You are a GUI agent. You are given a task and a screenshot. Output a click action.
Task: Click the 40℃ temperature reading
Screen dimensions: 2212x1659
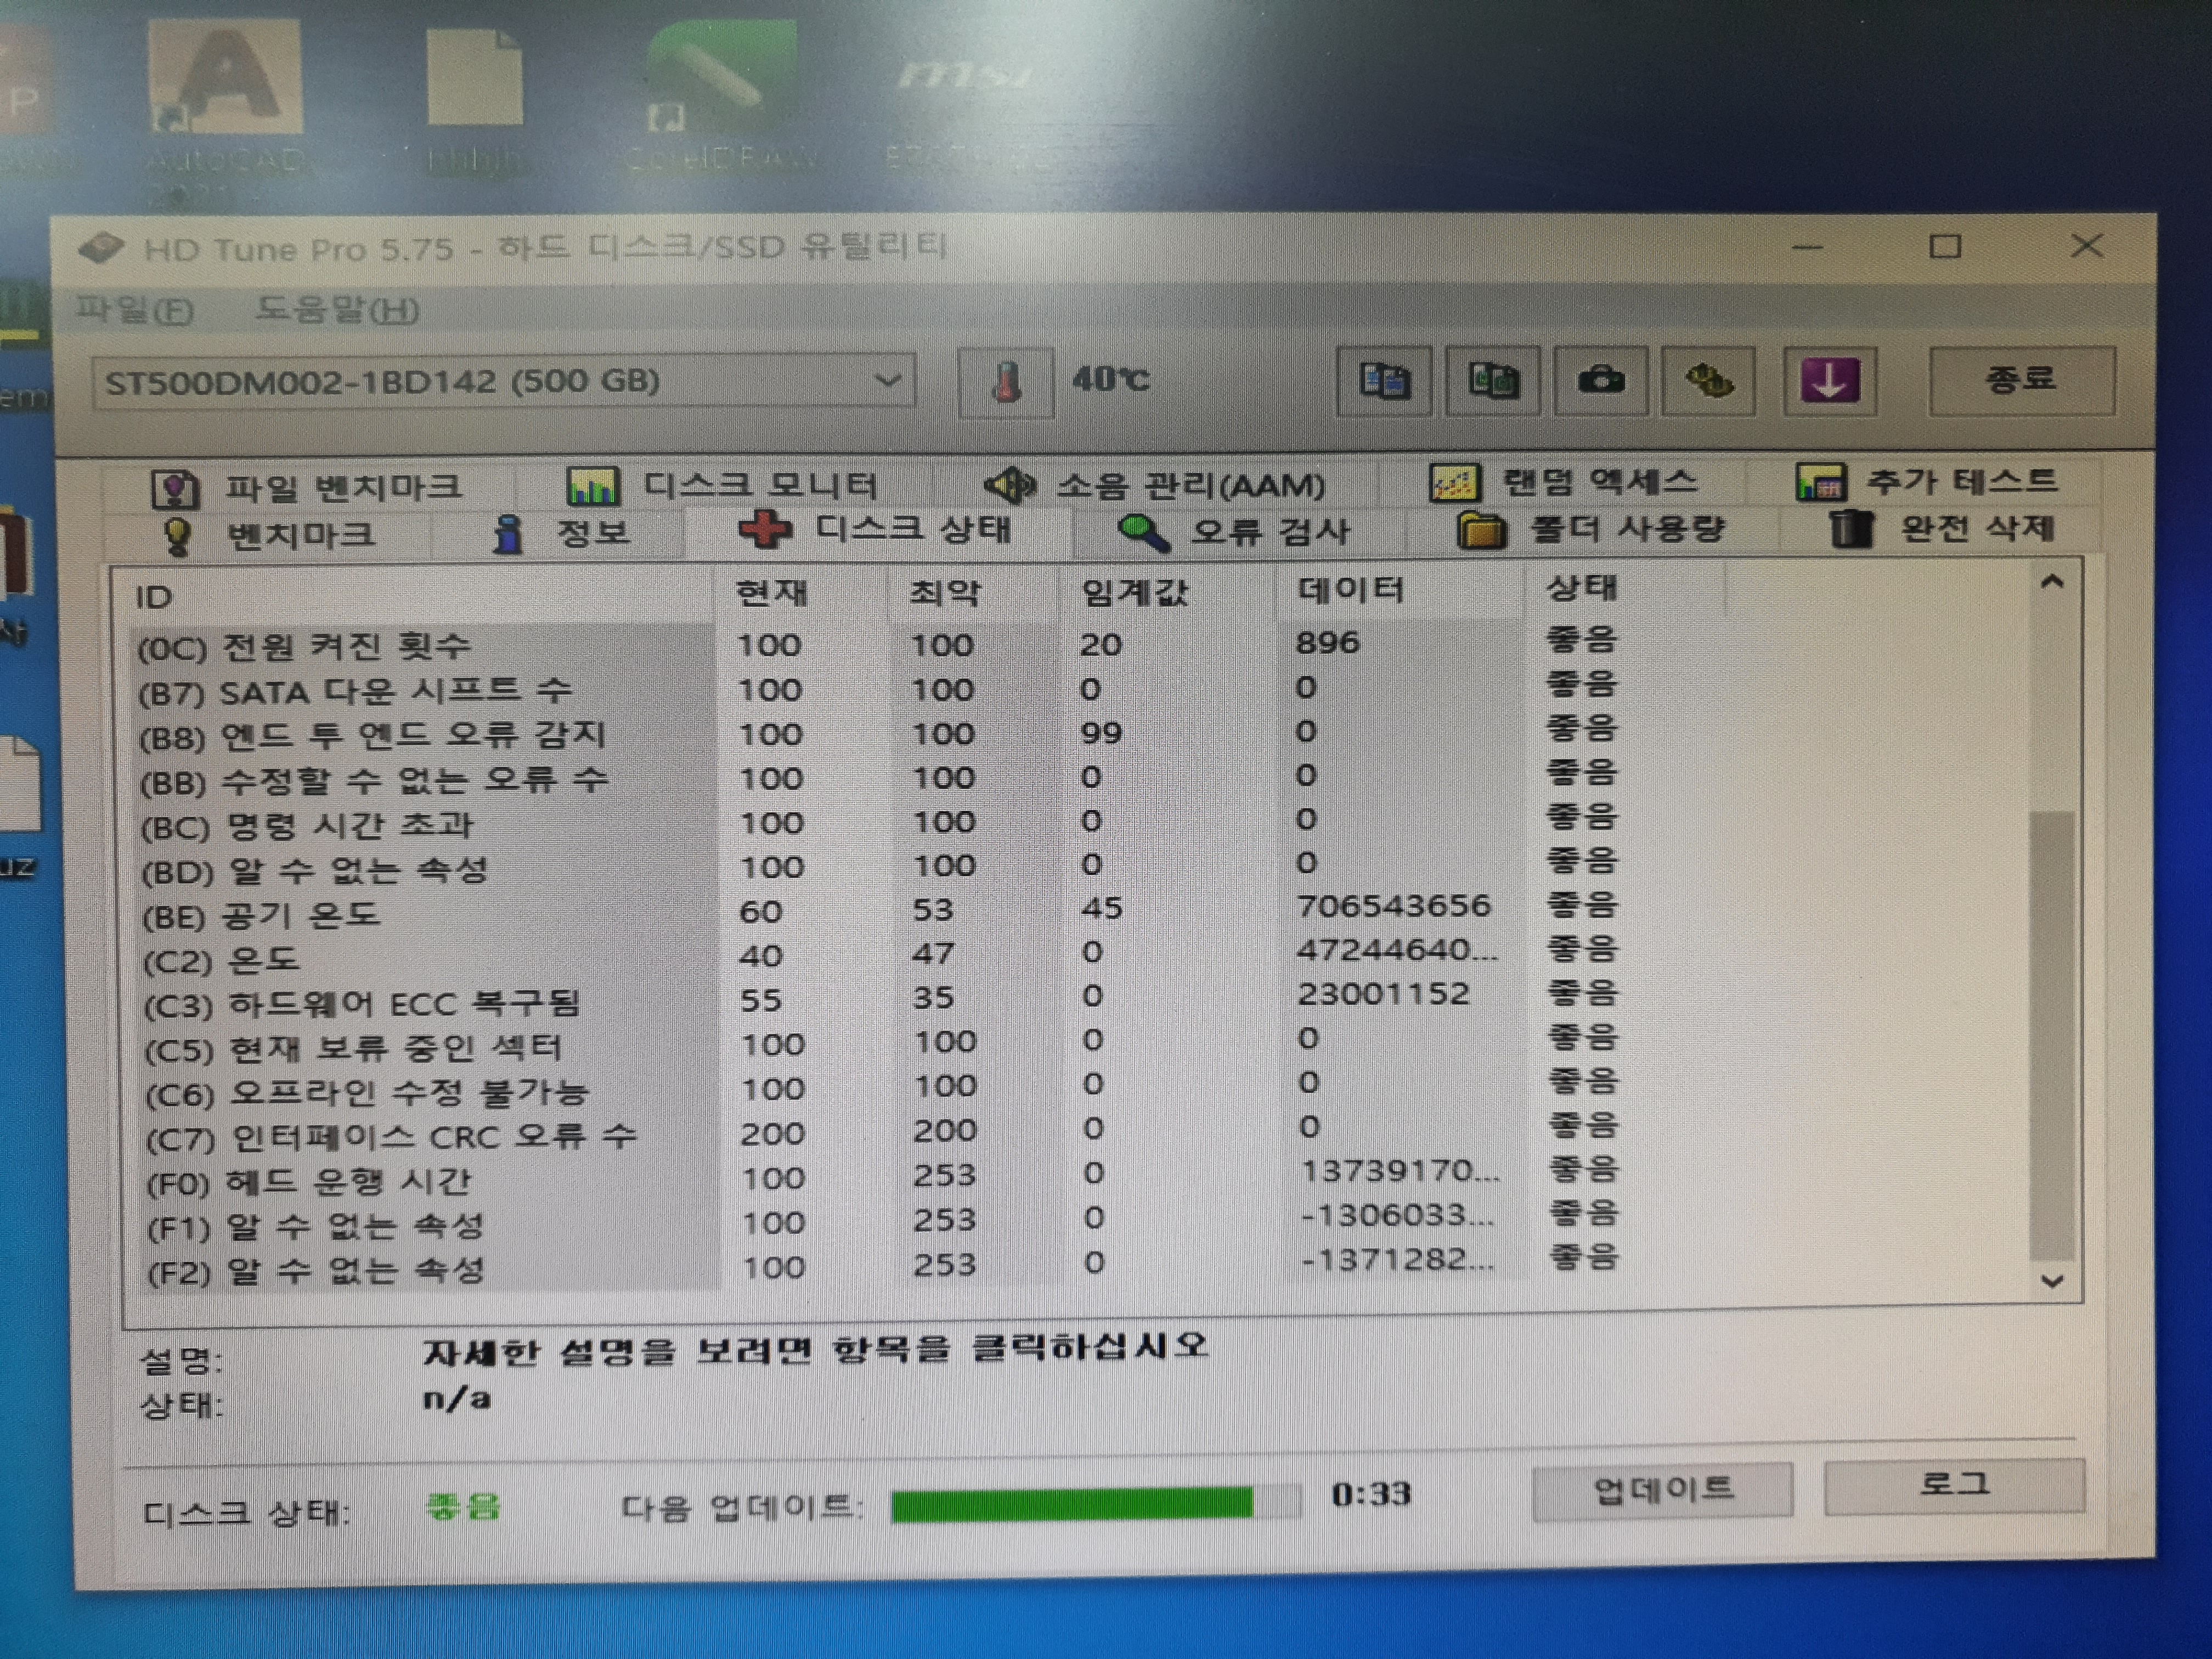1110,380
